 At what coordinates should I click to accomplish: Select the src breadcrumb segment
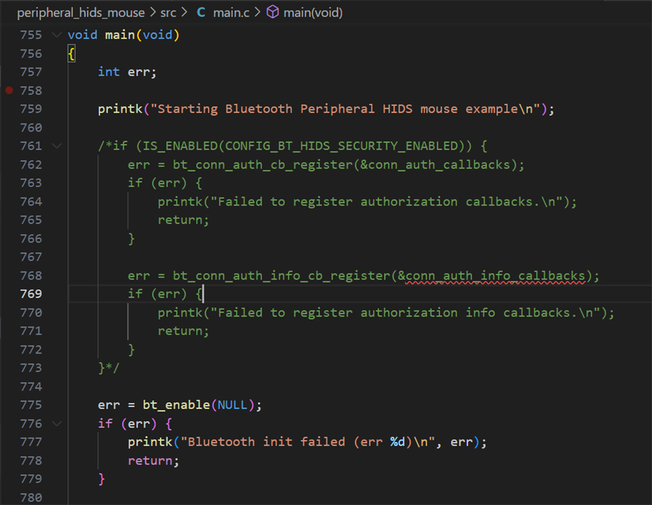pyautogui.click(x=168, y=12)
